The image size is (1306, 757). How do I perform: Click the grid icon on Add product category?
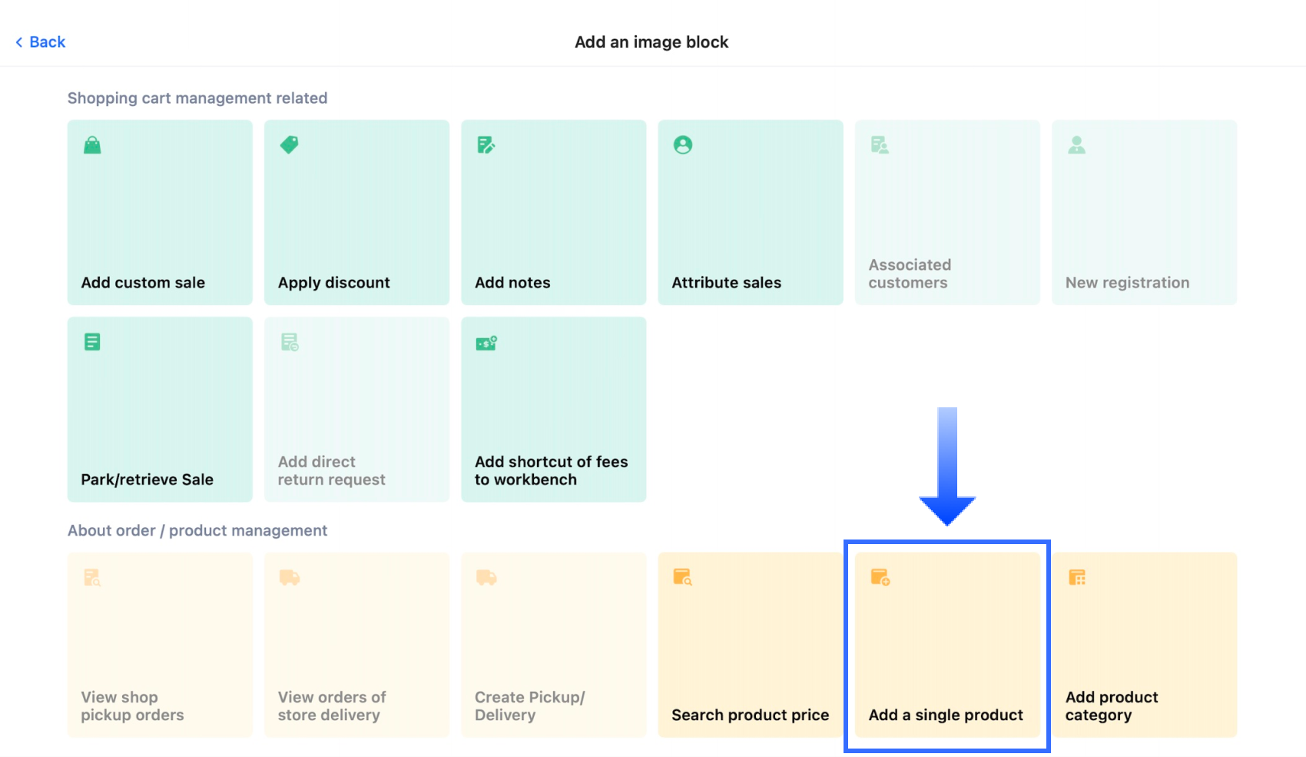[x=1076, y=577]
